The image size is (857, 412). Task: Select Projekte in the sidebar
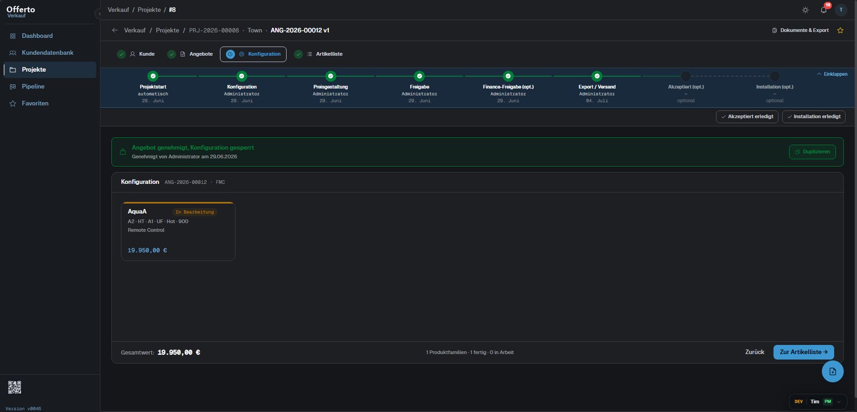tap(50, 70)
